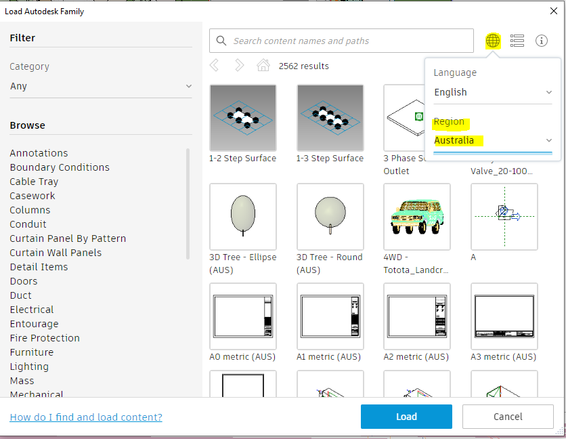
Task: Select the Electrical category
Action: 31,309
